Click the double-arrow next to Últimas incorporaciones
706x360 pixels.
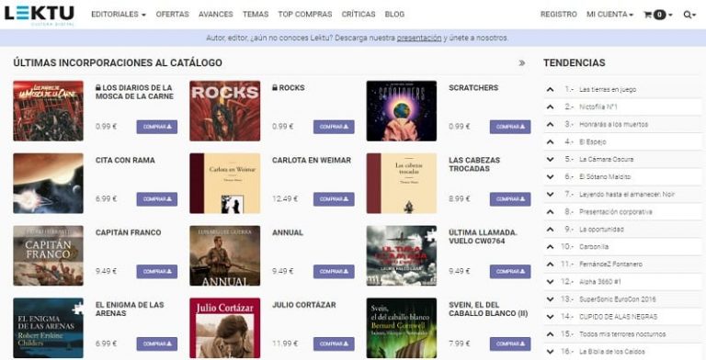522,63
